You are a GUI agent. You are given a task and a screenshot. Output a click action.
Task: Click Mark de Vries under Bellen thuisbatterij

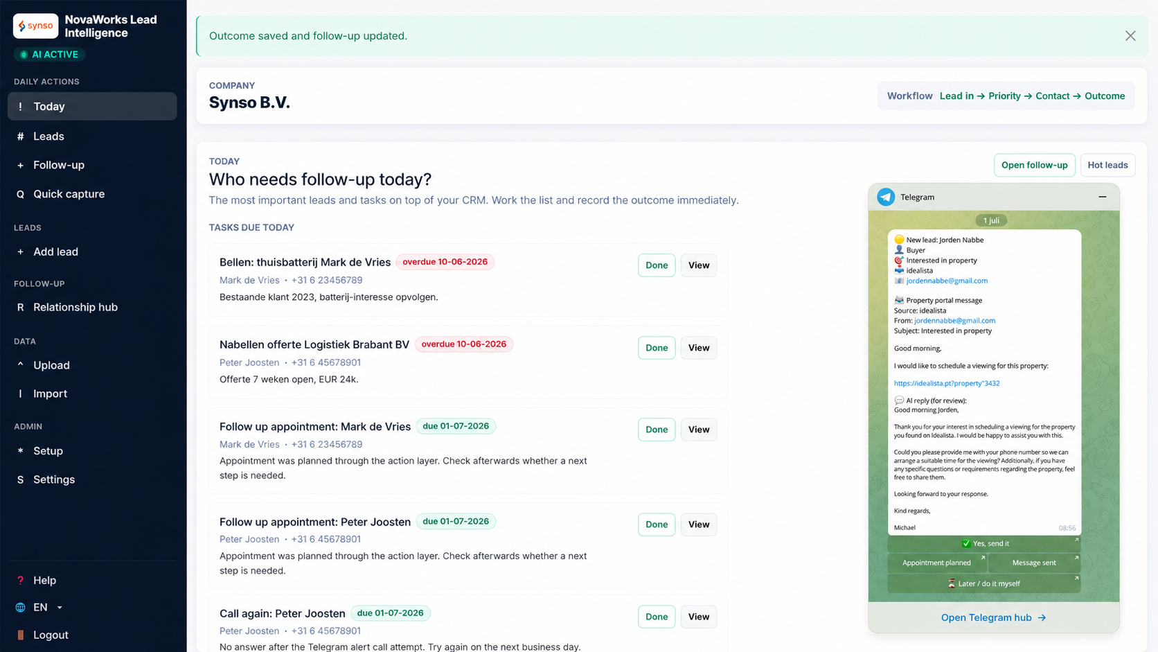(x=249, y=281)
